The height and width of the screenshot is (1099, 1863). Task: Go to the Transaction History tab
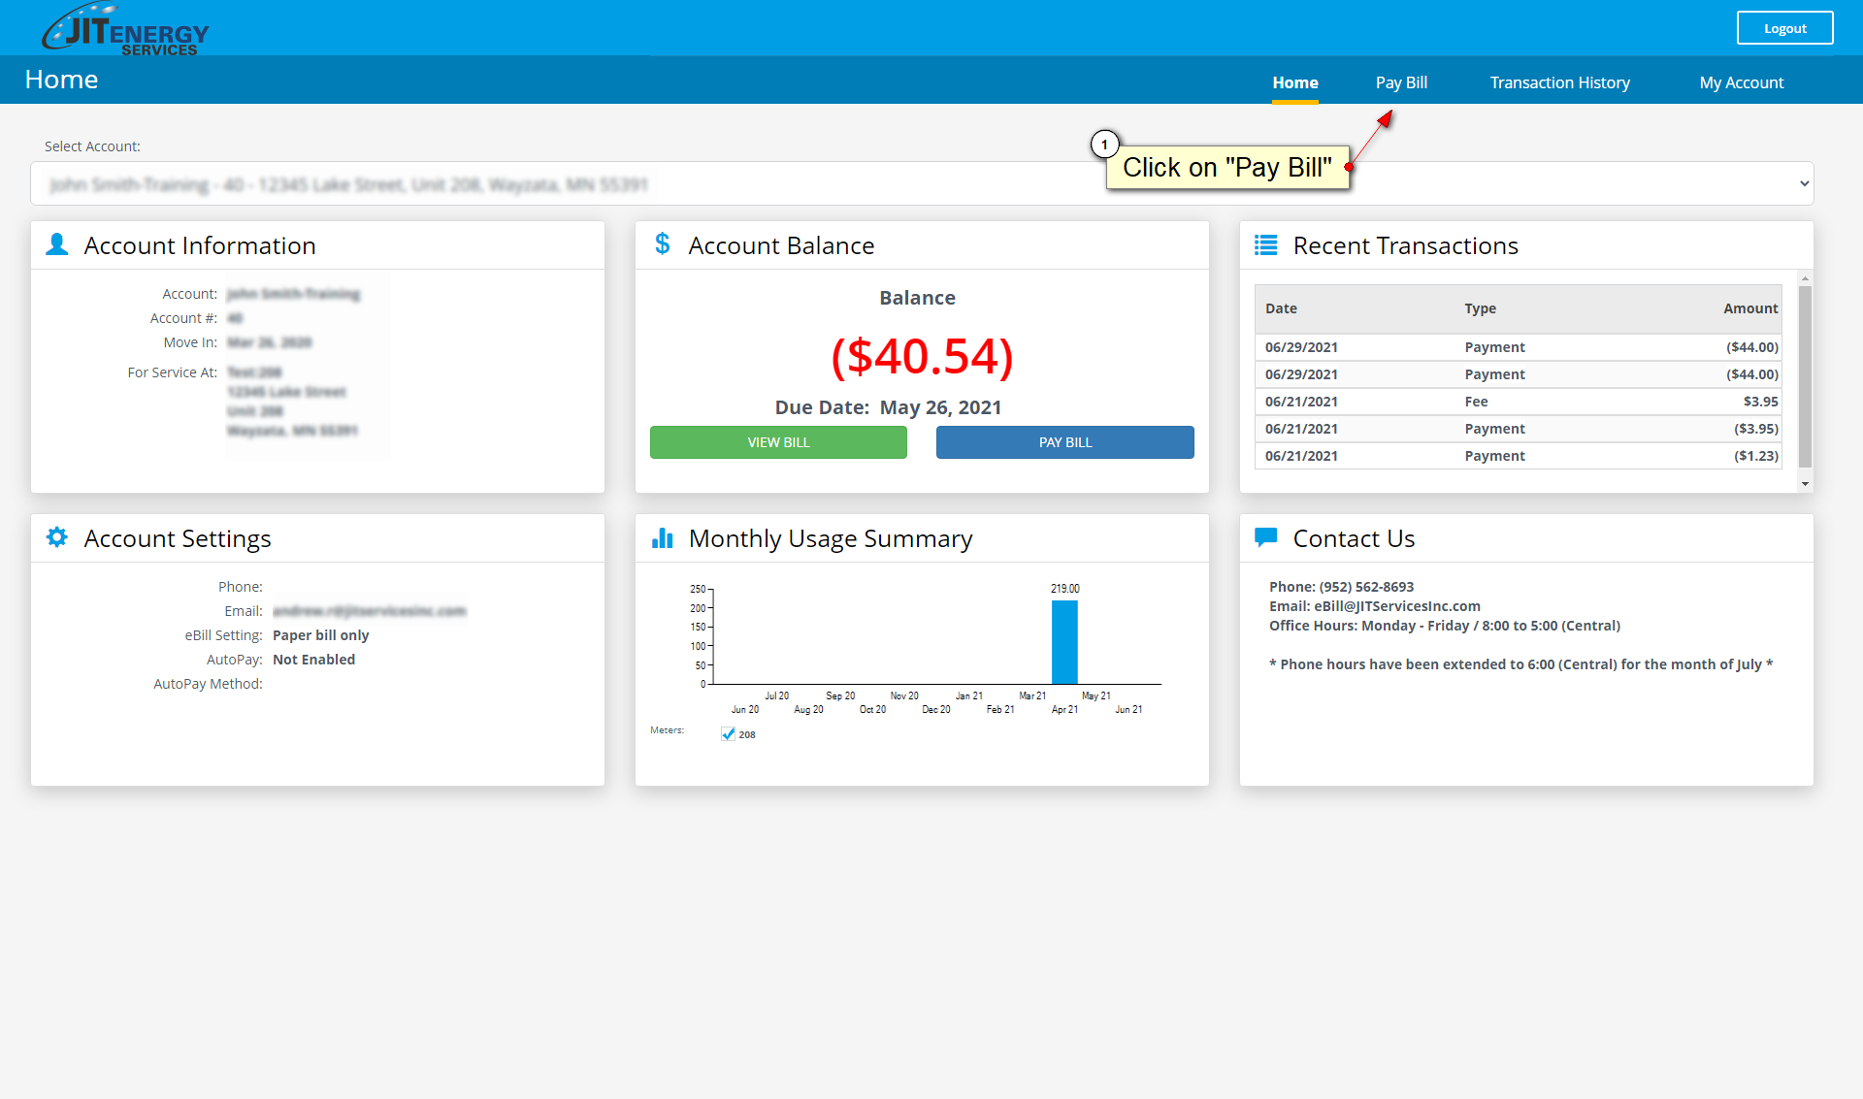(1559, 82)
